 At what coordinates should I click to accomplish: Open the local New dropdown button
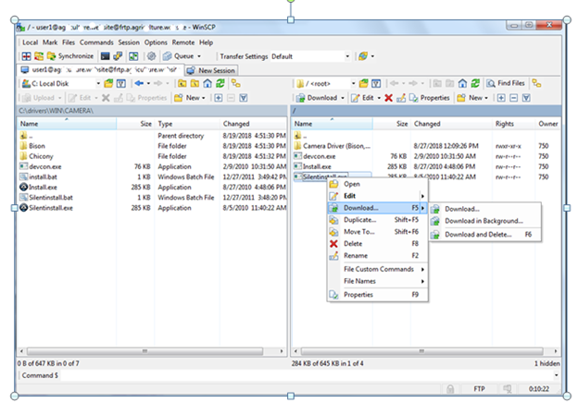coord(190,98)
